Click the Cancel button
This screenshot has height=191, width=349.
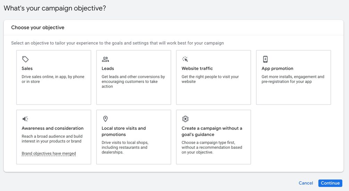coord(306,183)
